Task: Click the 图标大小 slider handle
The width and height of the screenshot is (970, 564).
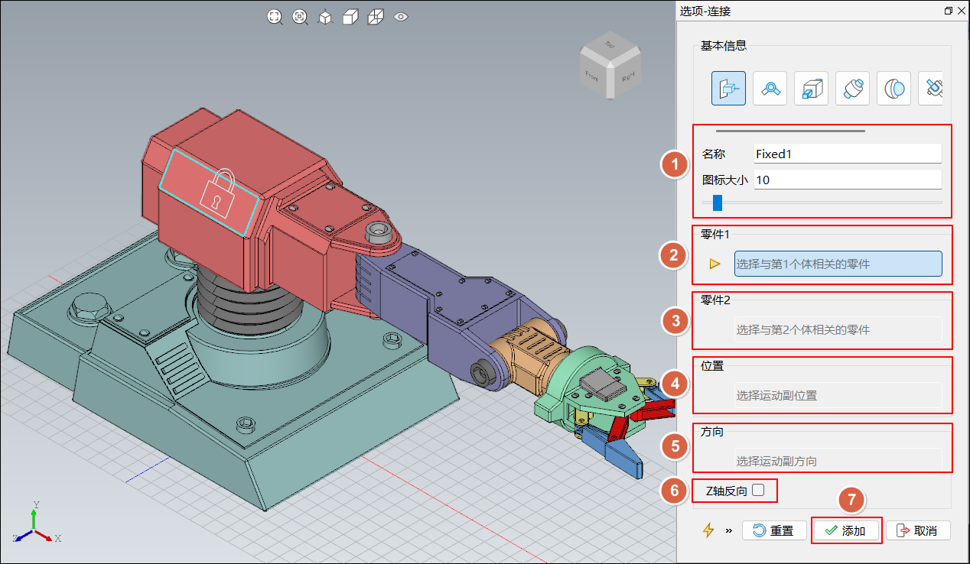Action: (x=718, y=203)
